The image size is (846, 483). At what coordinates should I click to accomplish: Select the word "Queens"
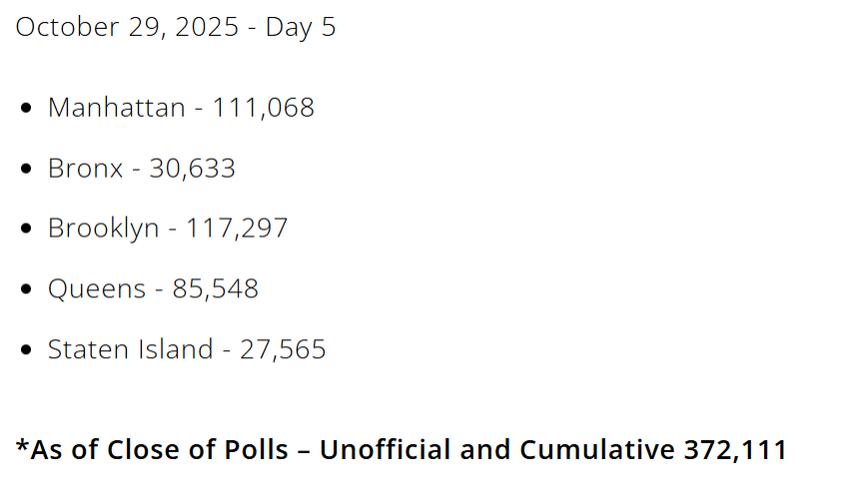click(x=96, y=289)
